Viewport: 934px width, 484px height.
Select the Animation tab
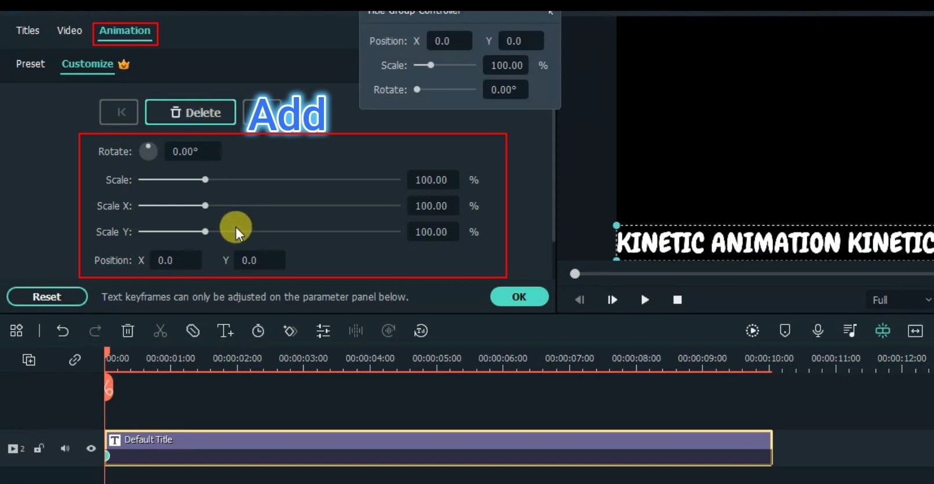125,31
